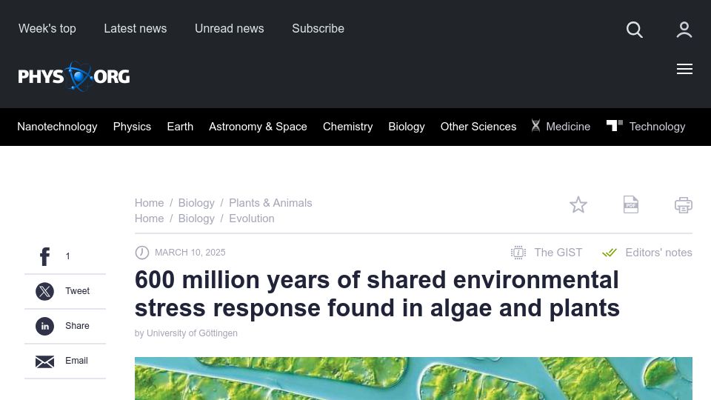Open Evolution breadcrumb link
This screenshot has height=400, width=711.
252,218
